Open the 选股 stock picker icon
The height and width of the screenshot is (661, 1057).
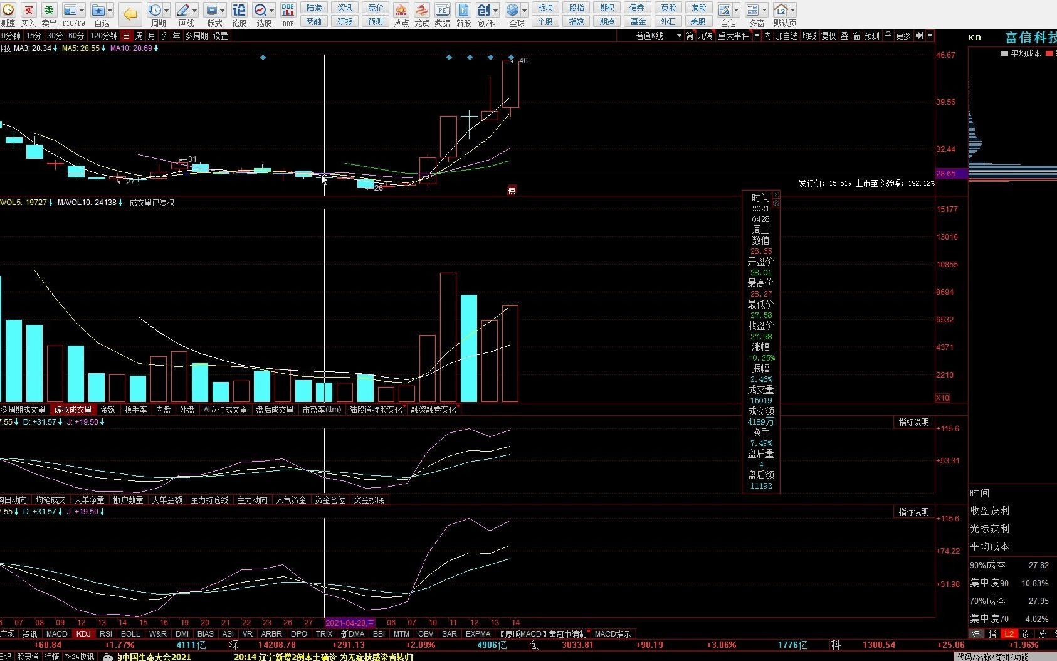tap(260, 10)
